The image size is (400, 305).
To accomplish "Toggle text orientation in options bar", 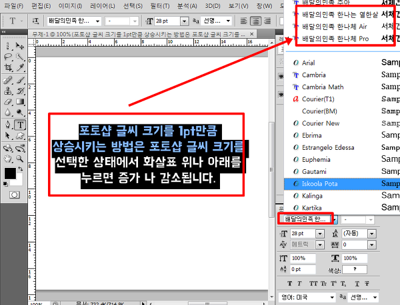I will [35, 21].
